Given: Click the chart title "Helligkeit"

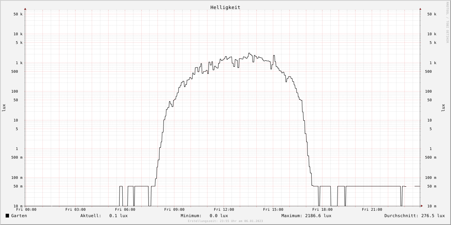Looking at the screenshot, I should (x=225, y=7).
